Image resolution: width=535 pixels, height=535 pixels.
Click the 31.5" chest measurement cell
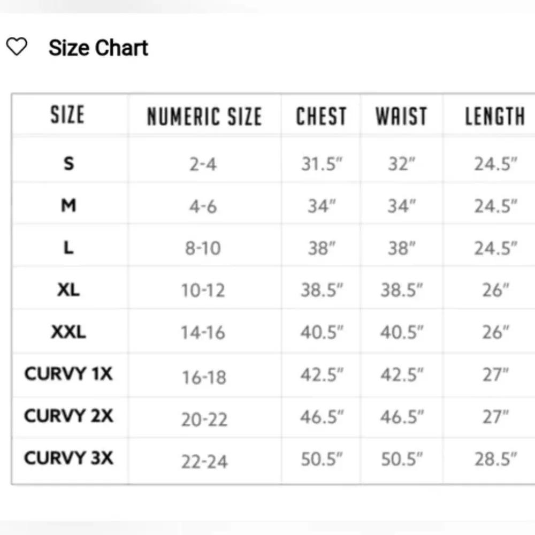321,164
